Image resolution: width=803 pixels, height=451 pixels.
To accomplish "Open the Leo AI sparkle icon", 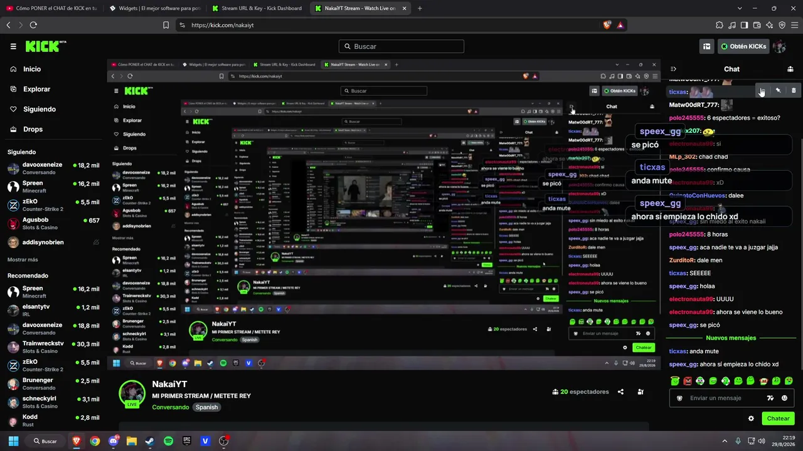I will [769, 25].
